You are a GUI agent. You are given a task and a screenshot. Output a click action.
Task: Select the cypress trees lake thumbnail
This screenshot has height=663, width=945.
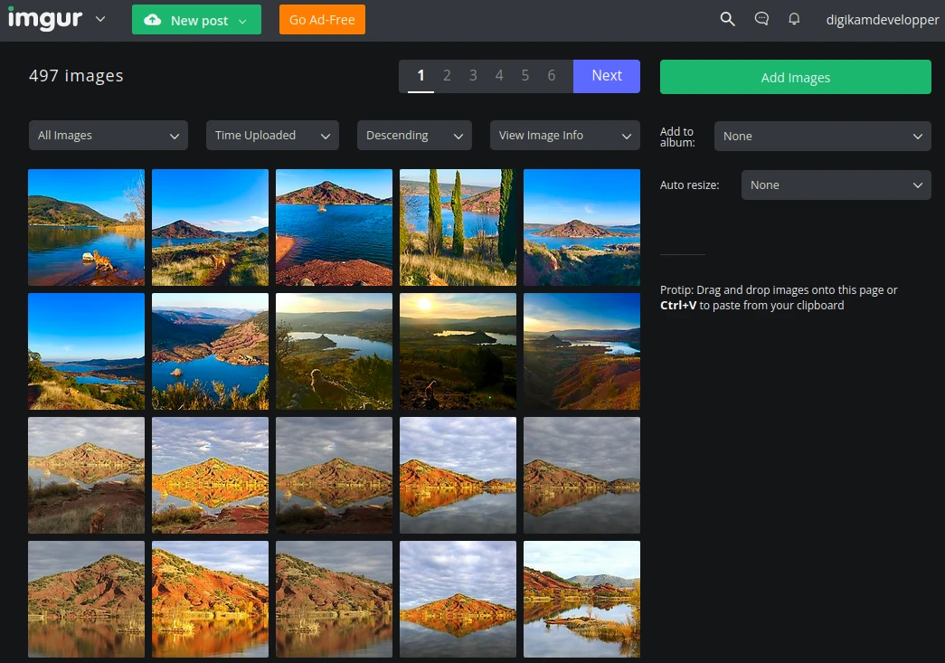458,227
